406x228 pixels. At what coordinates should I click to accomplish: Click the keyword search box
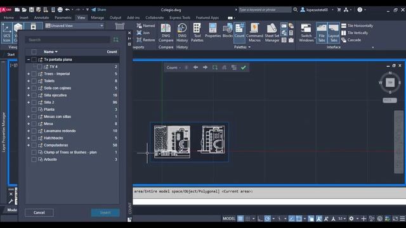pos(265,10)
